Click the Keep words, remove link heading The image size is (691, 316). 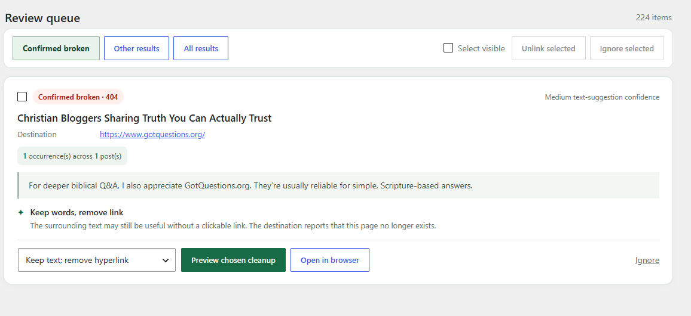click(x=77, y=213)
